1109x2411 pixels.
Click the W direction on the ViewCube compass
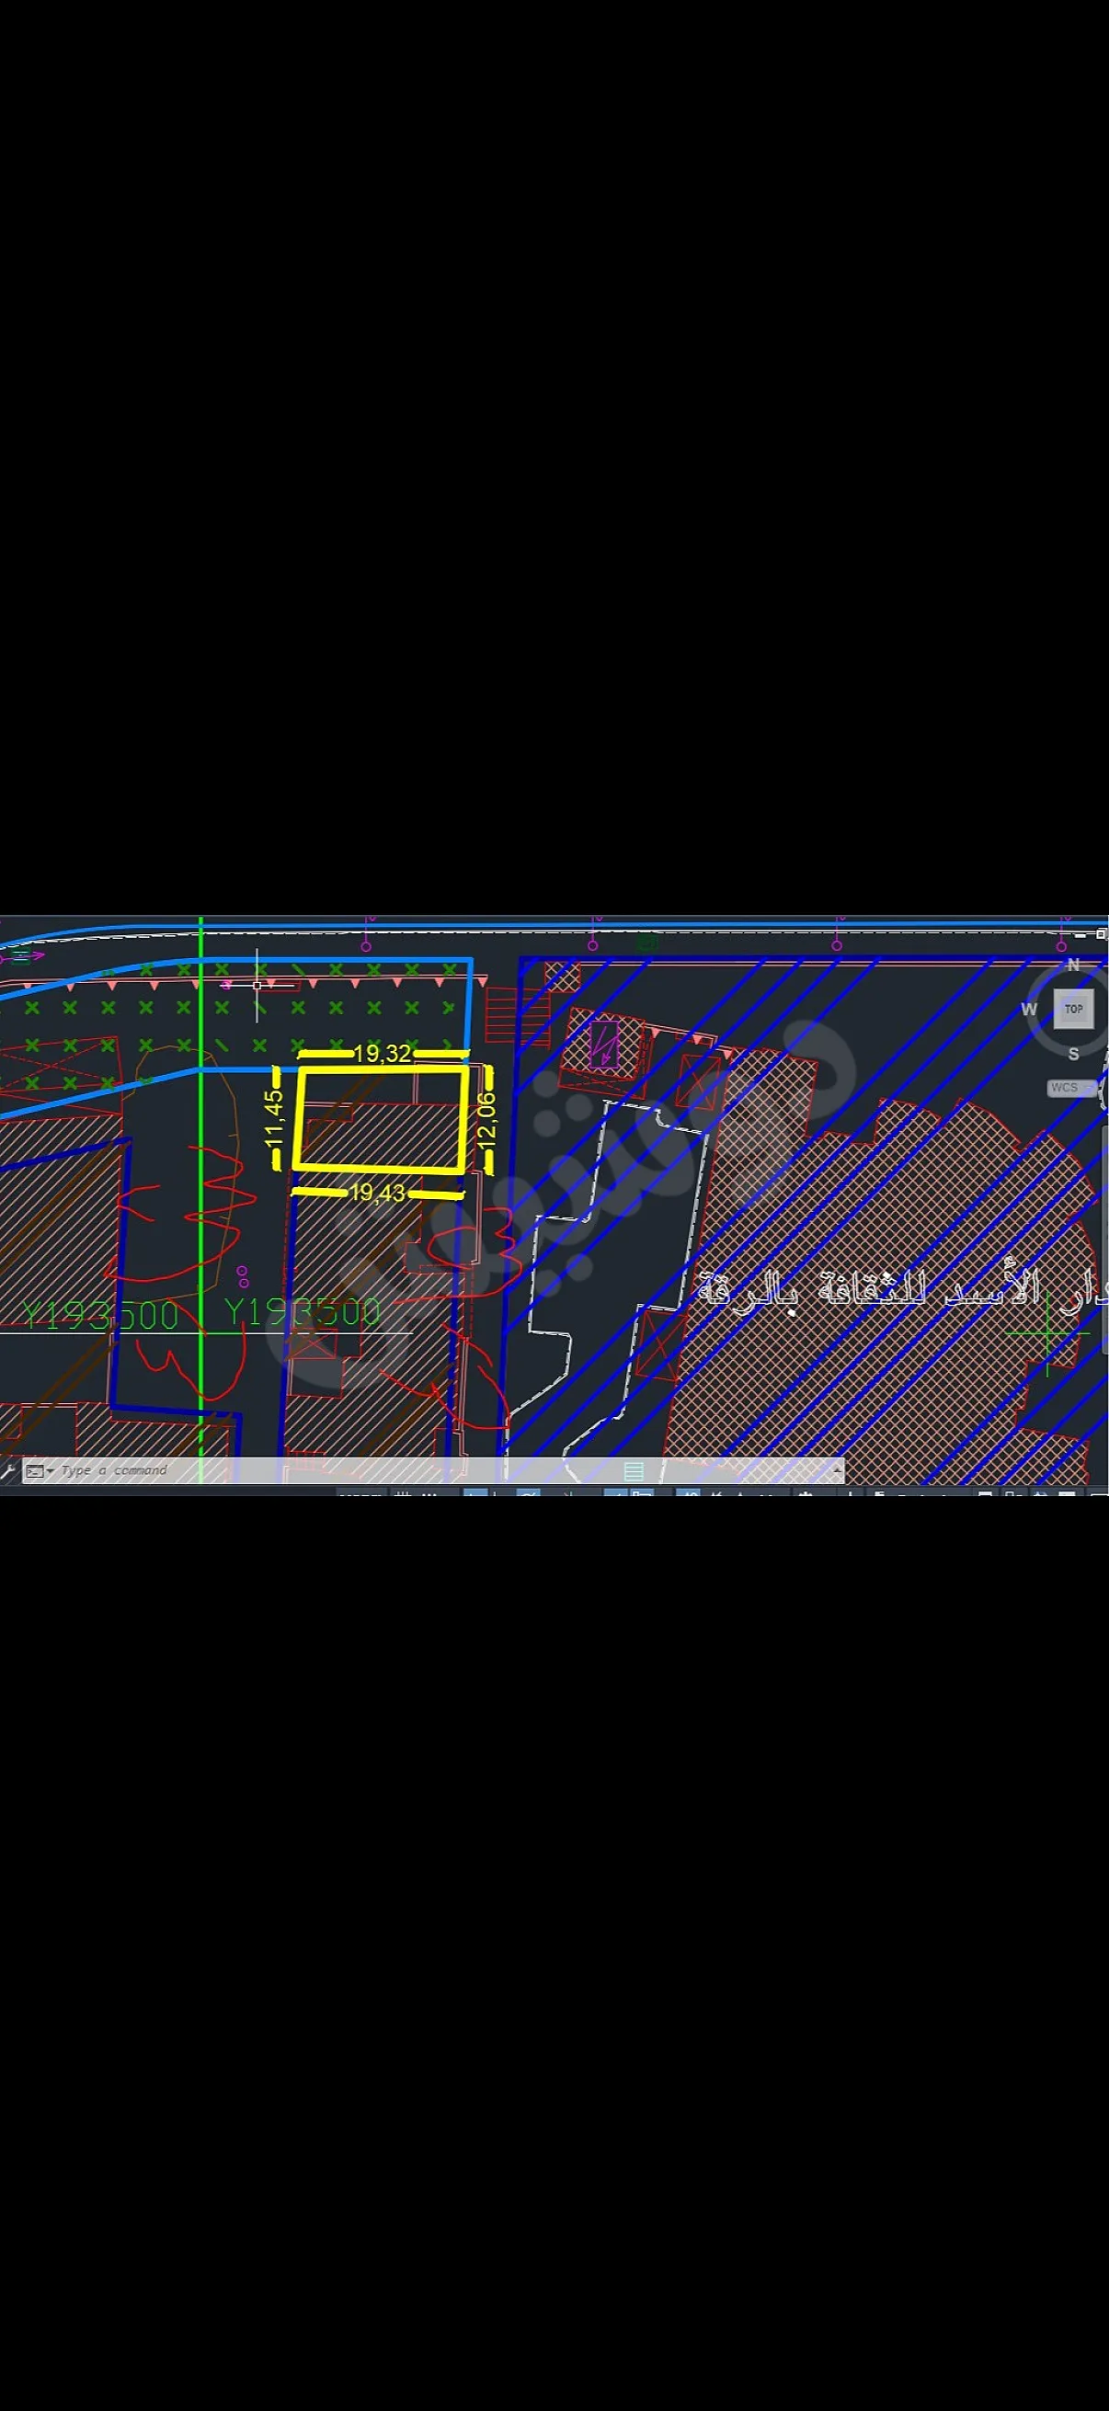point(1028,1009)
